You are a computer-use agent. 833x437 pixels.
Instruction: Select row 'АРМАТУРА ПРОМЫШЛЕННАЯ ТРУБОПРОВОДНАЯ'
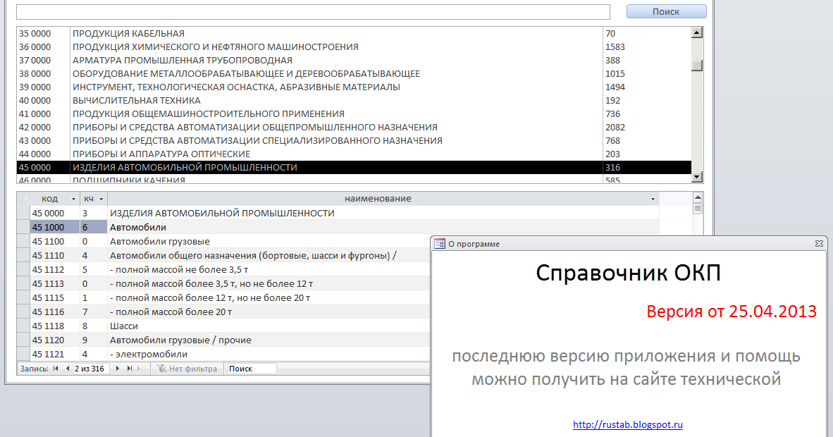354,60
